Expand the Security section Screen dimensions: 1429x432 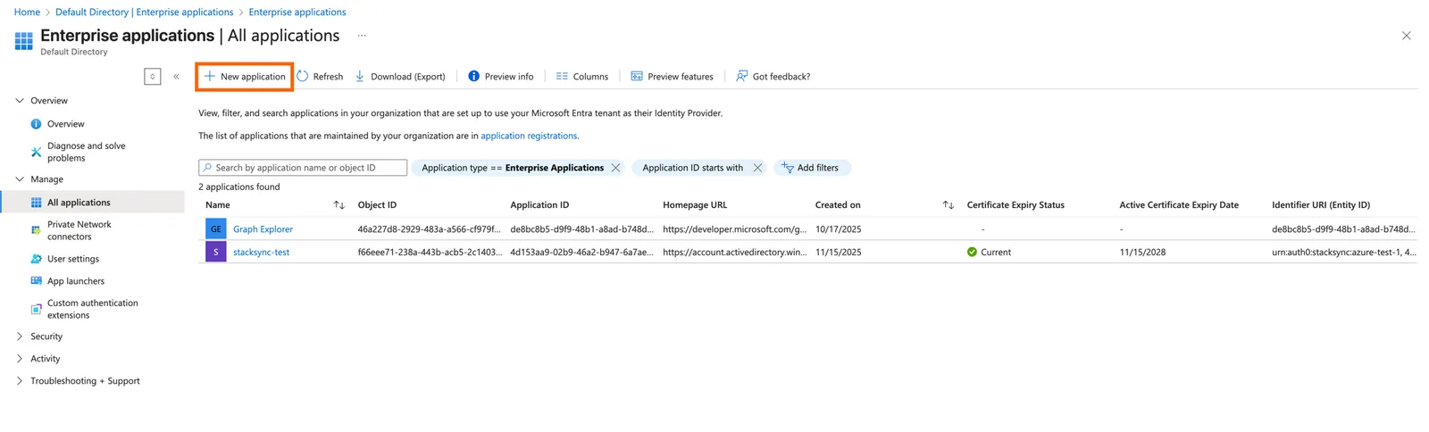20,336
